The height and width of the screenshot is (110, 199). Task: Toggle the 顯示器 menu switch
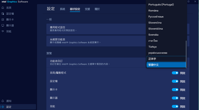click(175, 98)
